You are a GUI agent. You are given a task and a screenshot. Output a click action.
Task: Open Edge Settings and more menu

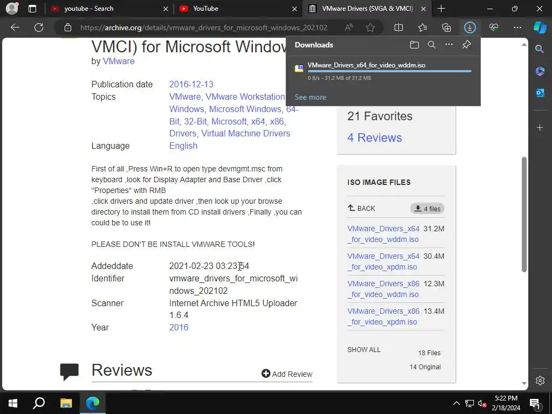(517, 27)
